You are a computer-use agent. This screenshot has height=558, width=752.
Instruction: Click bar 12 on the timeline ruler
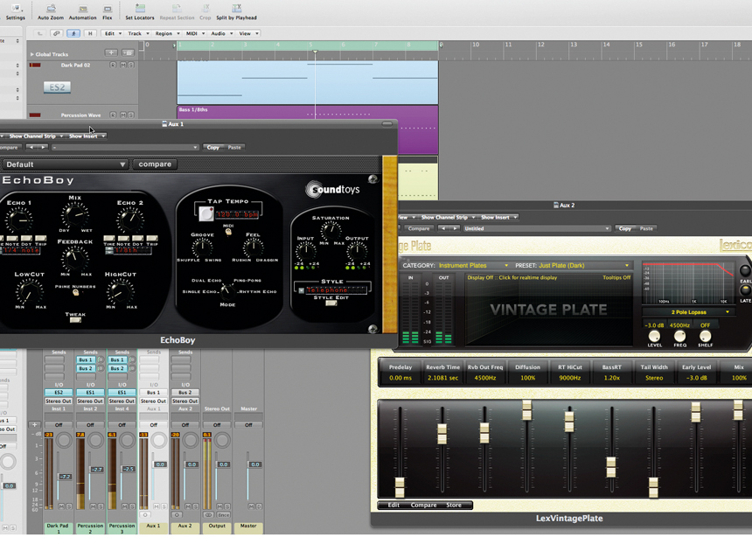tap(540, 45)
